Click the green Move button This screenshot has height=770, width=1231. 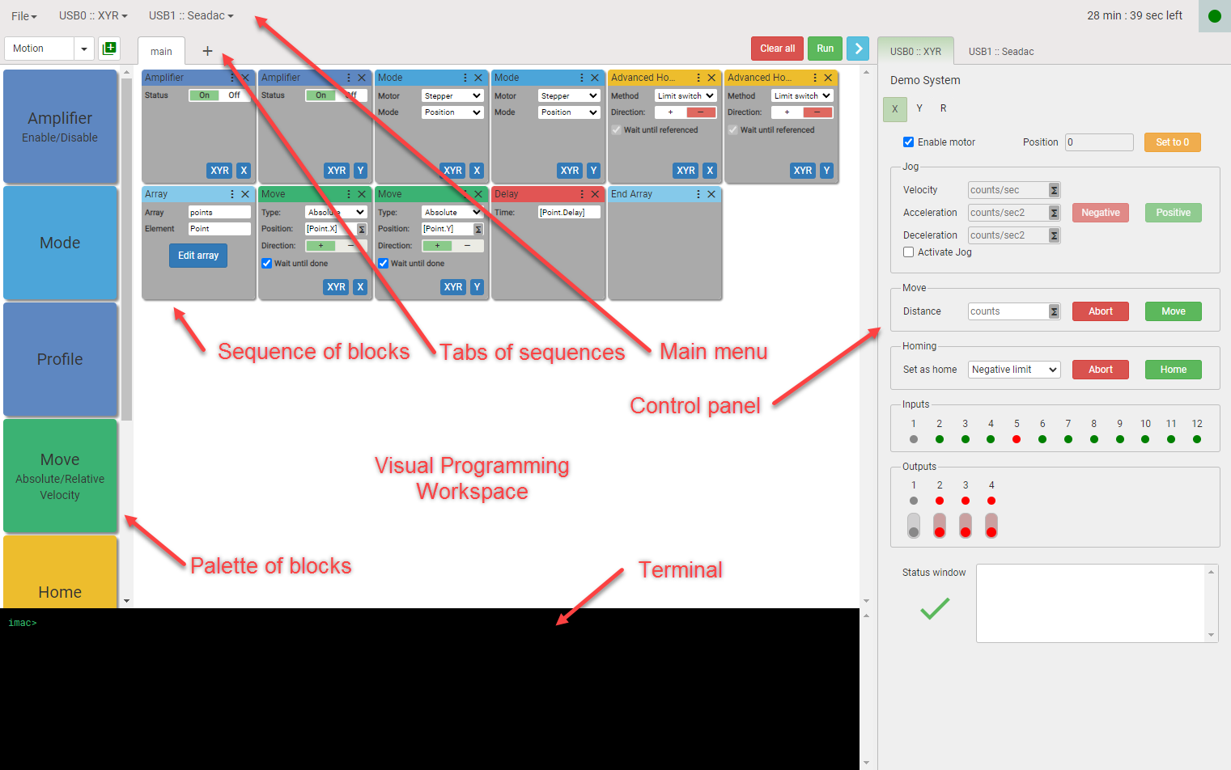[1173, 311]
